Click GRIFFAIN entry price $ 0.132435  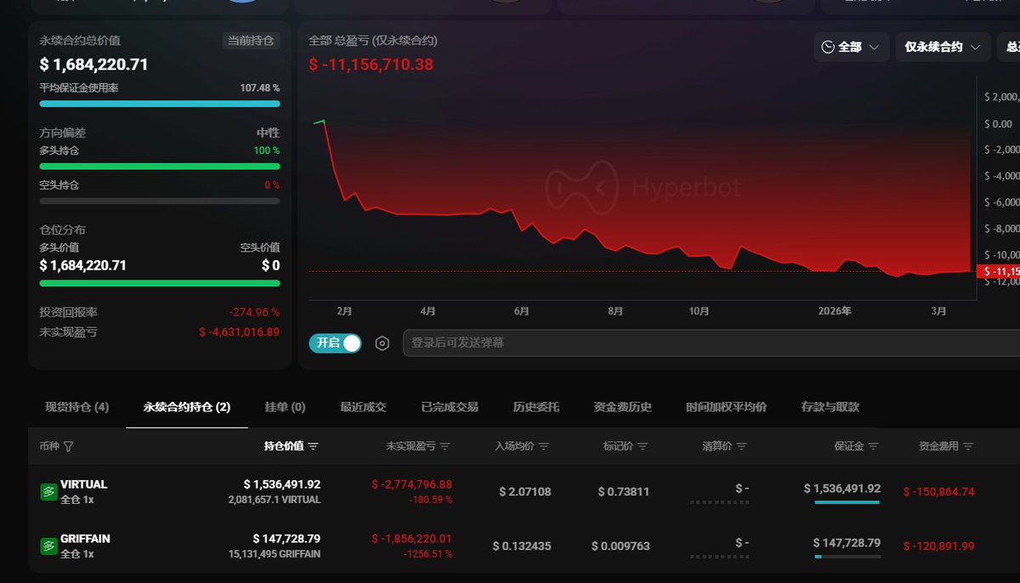[522, 546]
